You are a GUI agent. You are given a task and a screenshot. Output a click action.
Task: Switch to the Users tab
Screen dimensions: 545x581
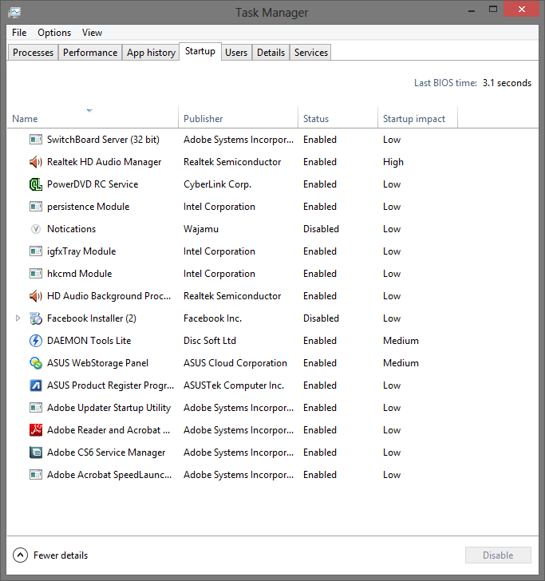click(236, 53)
